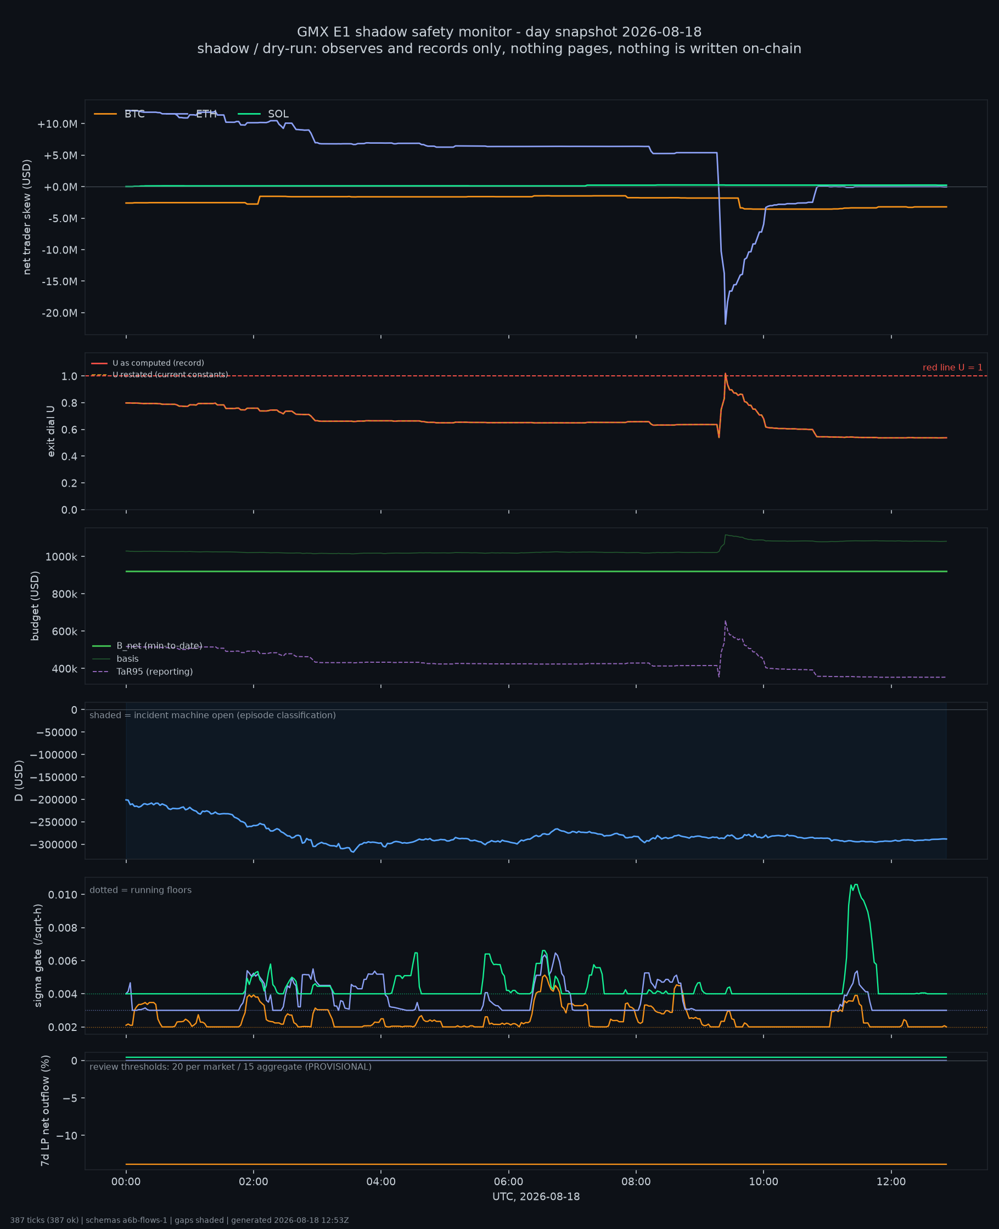The width and height of the screenshot is (999, 1229).
Task: Click the 'dotted = running floors' note
Action: 141,890
